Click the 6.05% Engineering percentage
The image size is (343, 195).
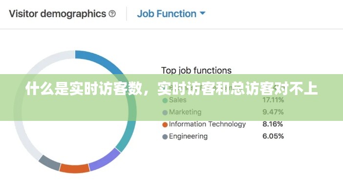tap(273, 136)
